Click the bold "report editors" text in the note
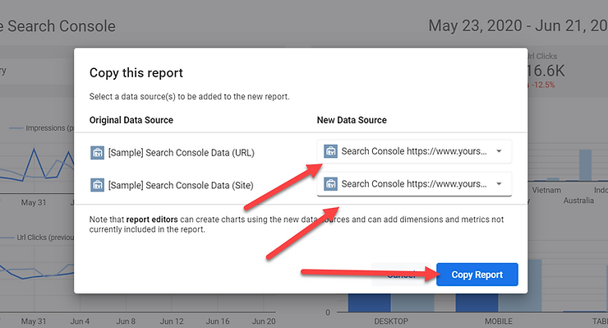The width and height of the screenshot is (608, 328). (x=152, y=219)
